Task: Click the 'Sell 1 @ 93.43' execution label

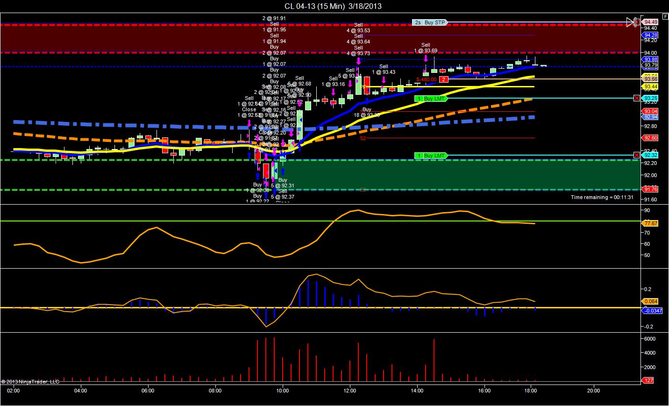Action: 384,70
